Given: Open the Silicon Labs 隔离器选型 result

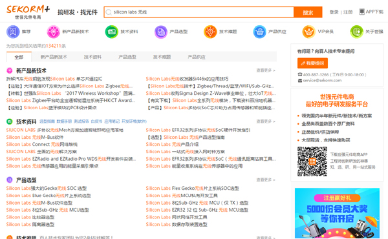Looking at the screenshot, I should (30, 224).
